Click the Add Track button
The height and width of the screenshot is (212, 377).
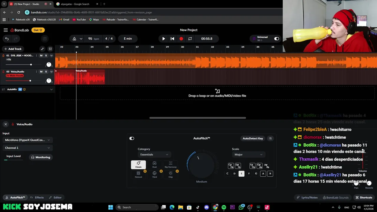(x=13, y=49)
